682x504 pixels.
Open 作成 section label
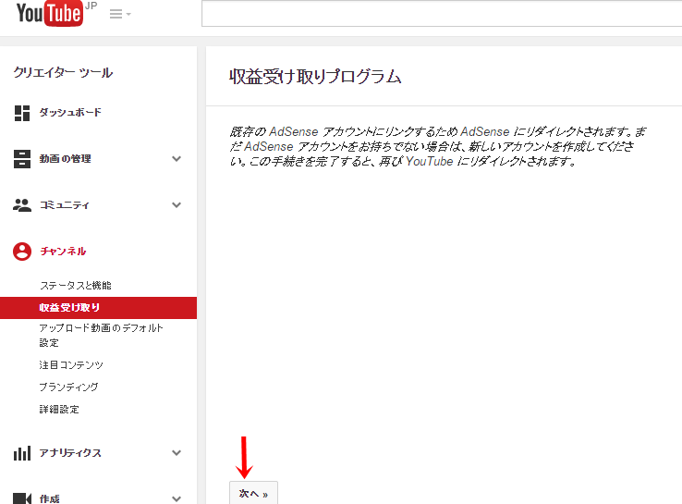[50, 498]
